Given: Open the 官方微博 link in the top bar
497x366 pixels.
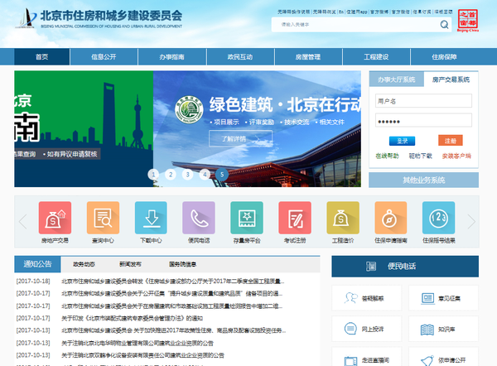Looking at the screenshot, I should [379, 12].
